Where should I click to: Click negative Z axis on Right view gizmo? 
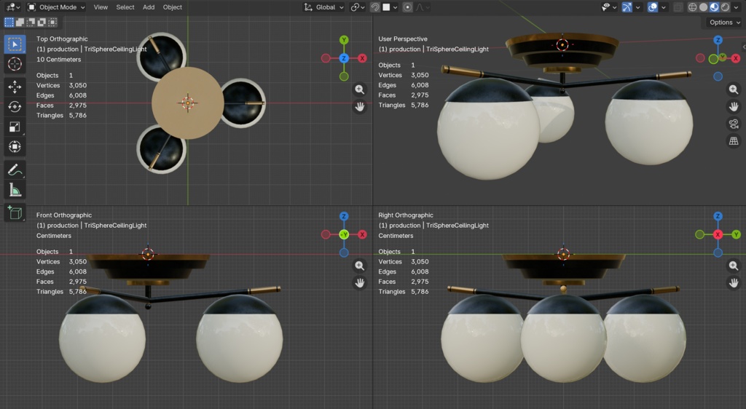(x=718, y=253)
